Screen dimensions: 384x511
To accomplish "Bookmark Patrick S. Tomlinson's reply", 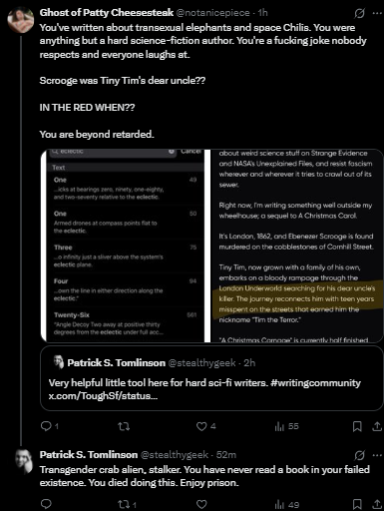I will pyautogui.click(x=357, y=504).
